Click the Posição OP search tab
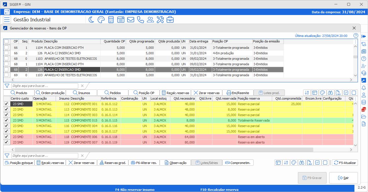The height and width of the screenshot is (192, 368). click(144, 93)
